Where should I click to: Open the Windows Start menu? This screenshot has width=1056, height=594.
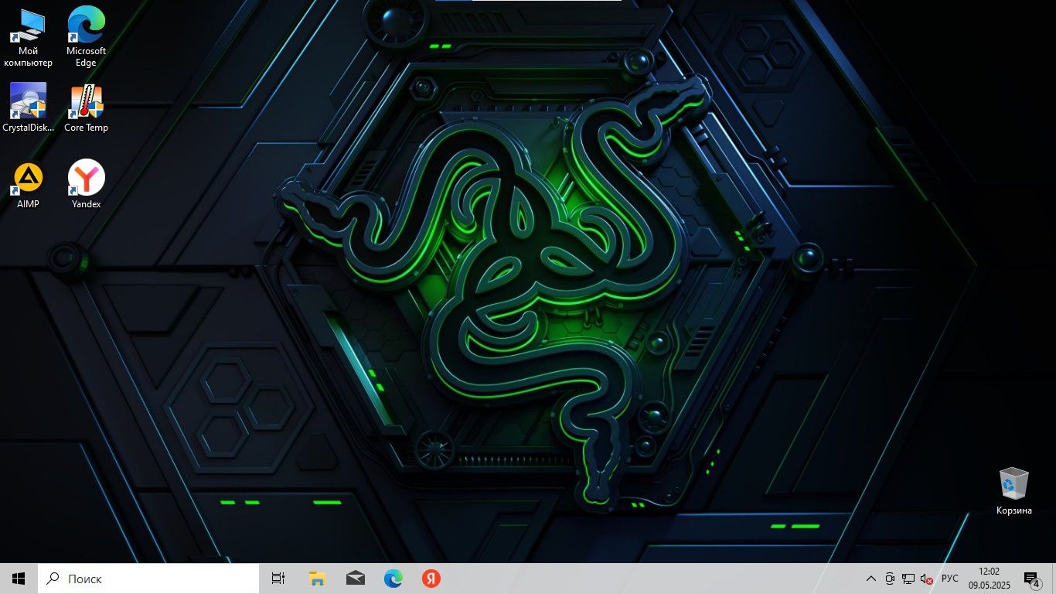tap(19, 579)
